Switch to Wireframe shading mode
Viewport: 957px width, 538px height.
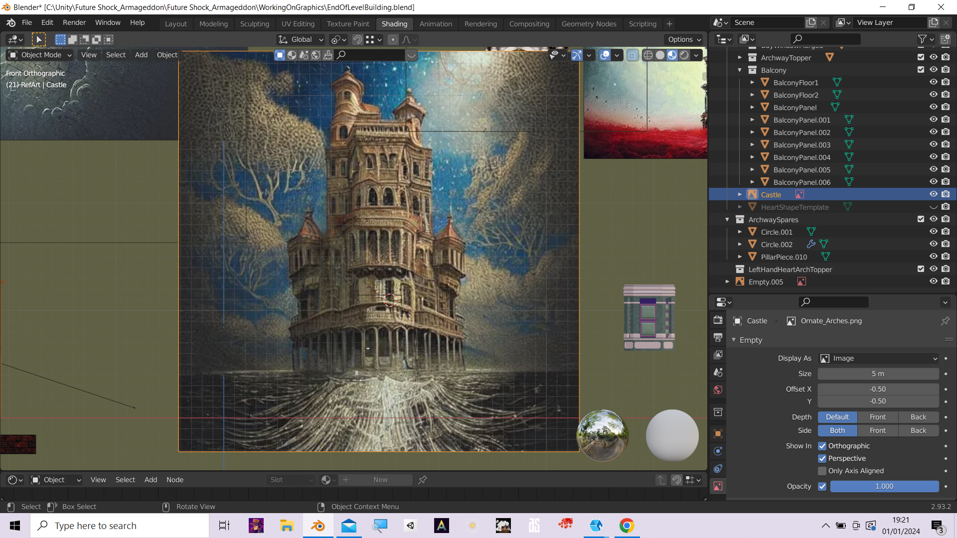coord(648,55)
